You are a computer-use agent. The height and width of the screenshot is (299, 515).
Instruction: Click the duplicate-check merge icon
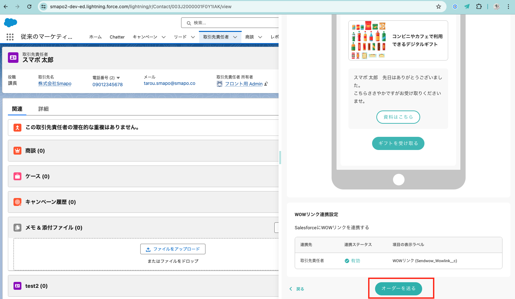pyautogui.click(x=17, y=128)
